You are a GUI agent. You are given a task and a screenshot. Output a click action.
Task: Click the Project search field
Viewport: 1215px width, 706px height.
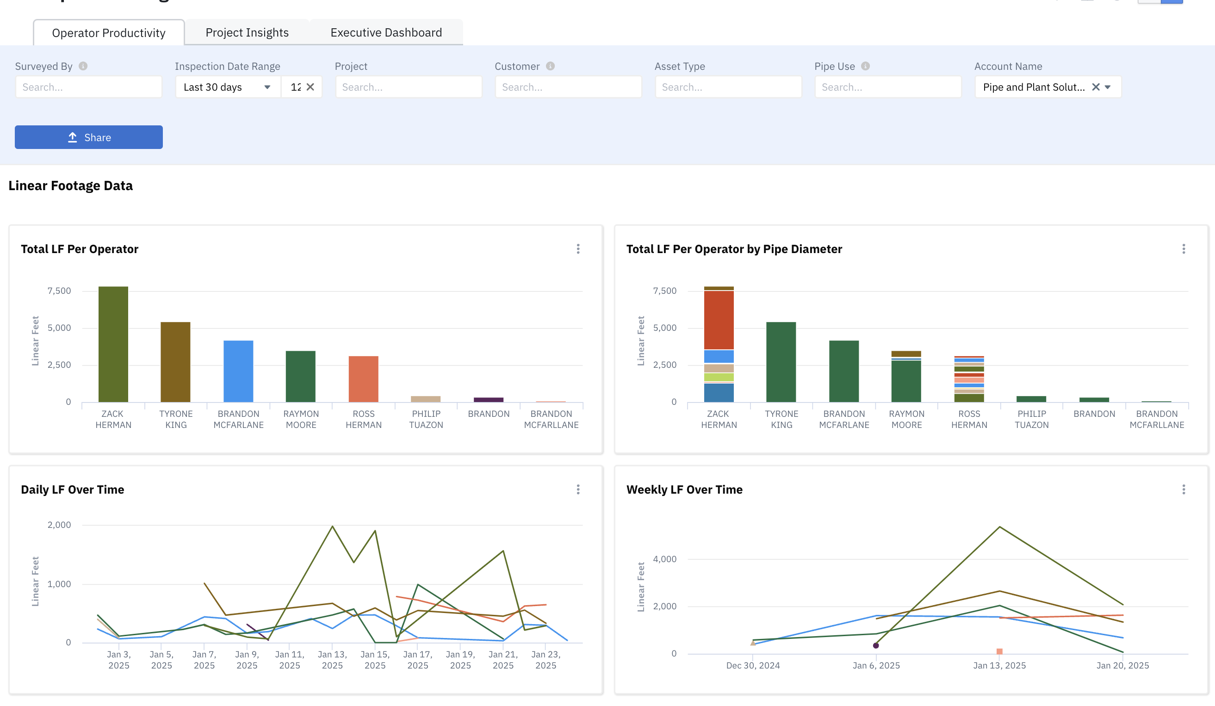click(x=409, y=87)
